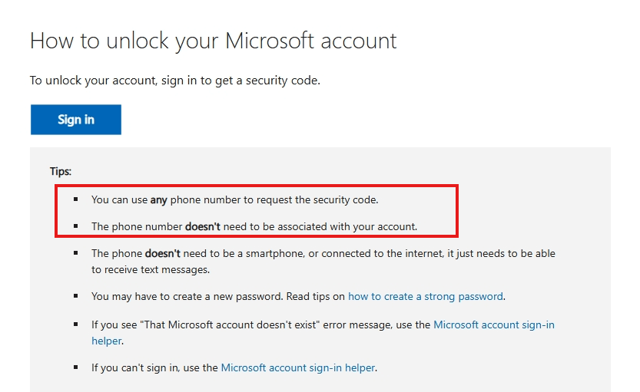Click the That Microsoft account doesn't exist quoted text
This screenshot has width=640, height=392.
(230, 324)
